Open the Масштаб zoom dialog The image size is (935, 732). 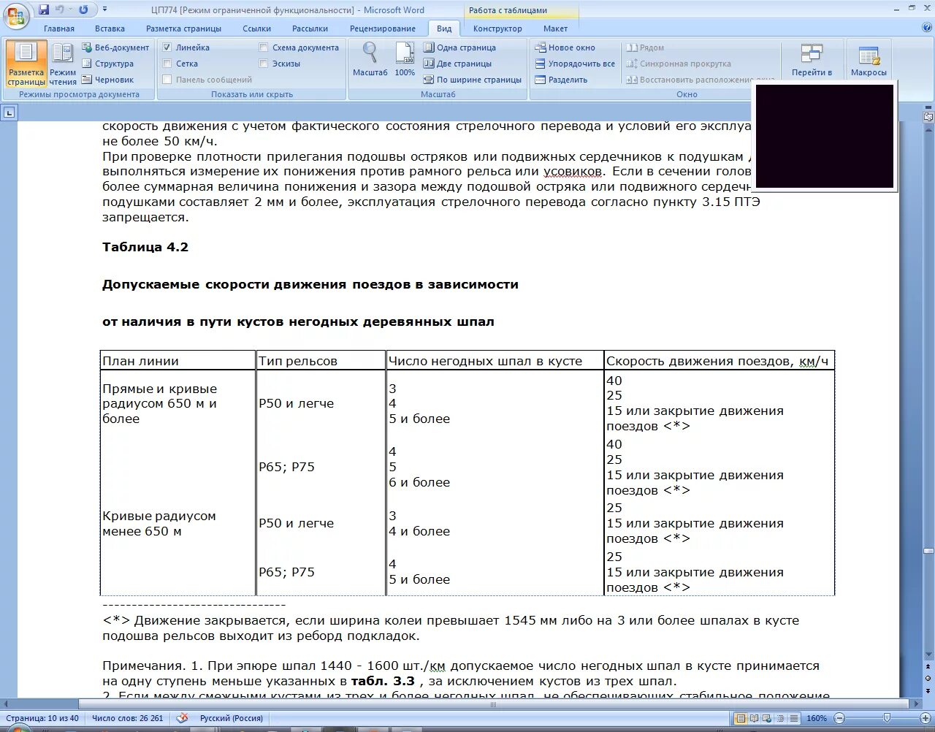pos(370,59)
